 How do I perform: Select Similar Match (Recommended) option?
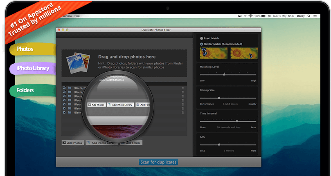pyautogui.click(x=201, y=44)
